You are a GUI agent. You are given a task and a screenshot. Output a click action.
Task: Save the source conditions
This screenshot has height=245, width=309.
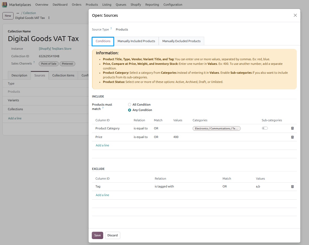[x=97, y=235]
